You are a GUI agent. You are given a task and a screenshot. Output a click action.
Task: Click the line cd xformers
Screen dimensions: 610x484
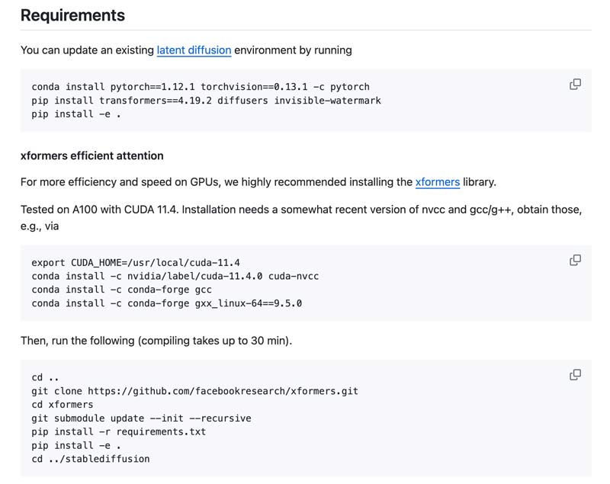(63, 405)
